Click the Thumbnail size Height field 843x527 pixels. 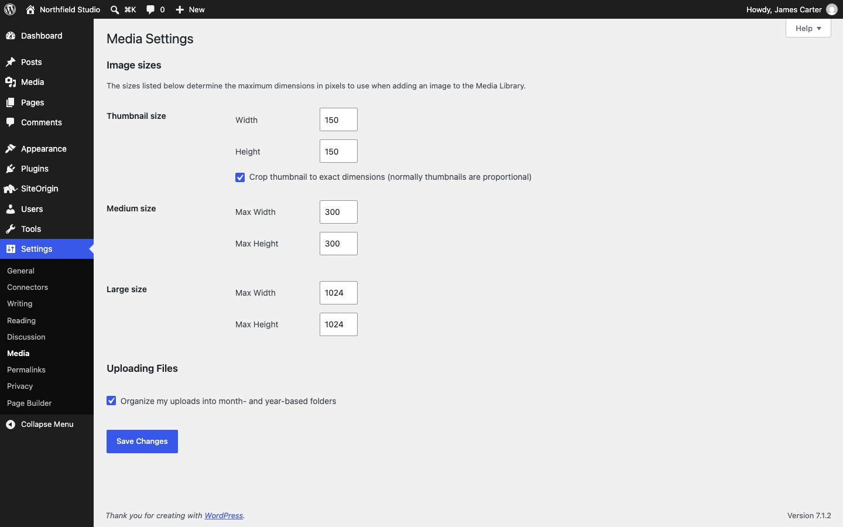coord(338,151)
